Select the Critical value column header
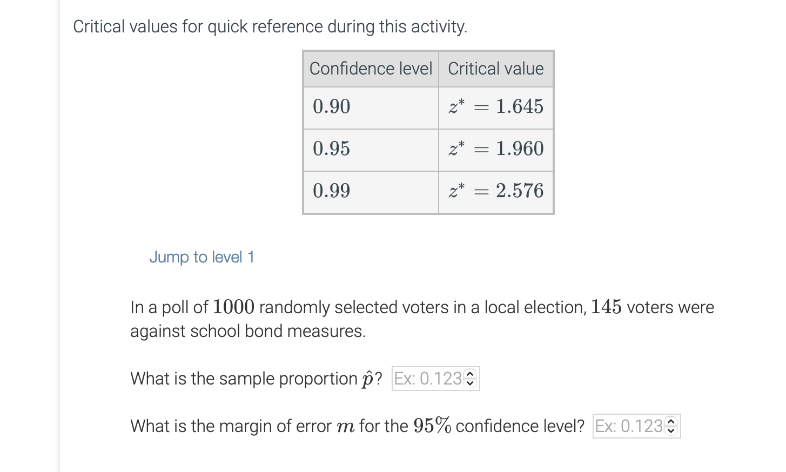The image size is (786, 472). point(495,69)
